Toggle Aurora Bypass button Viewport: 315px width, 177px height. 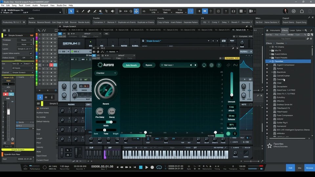[x=149, y=65]
